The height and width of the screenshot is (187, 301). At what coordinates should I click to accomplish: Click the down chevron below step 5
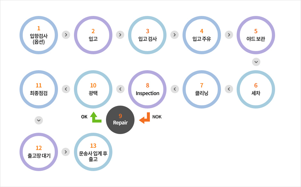(x=256, y=62)
